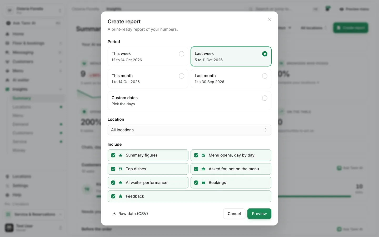Click the fork and knife icon beside Top dishes

point(121,169)
